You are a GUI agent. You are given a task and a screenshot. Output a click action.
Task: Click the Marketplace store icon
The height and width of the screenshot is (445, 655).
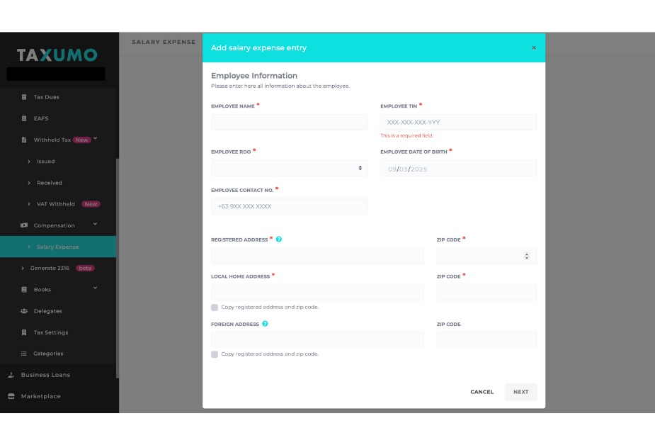(x=11, y=396)
